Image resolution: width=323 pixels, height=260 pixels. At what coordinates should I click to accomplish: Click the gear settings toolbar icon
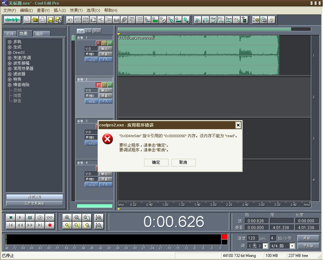point(256,20)
